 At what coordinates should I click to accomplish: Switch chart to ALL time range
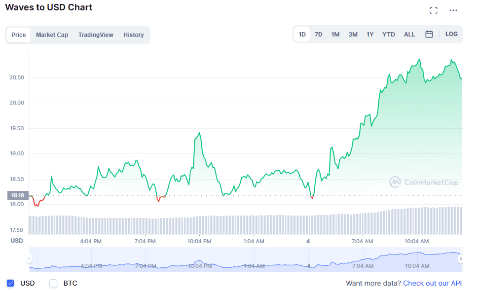click(409, 34)
